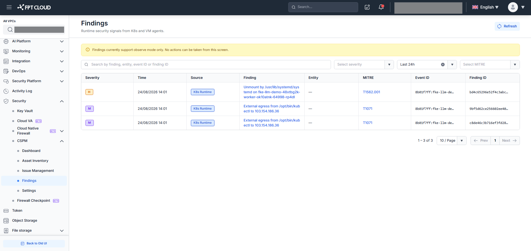Open T1071 link in c8de46c3b row

pyautogui.click(x=368, y=123)
